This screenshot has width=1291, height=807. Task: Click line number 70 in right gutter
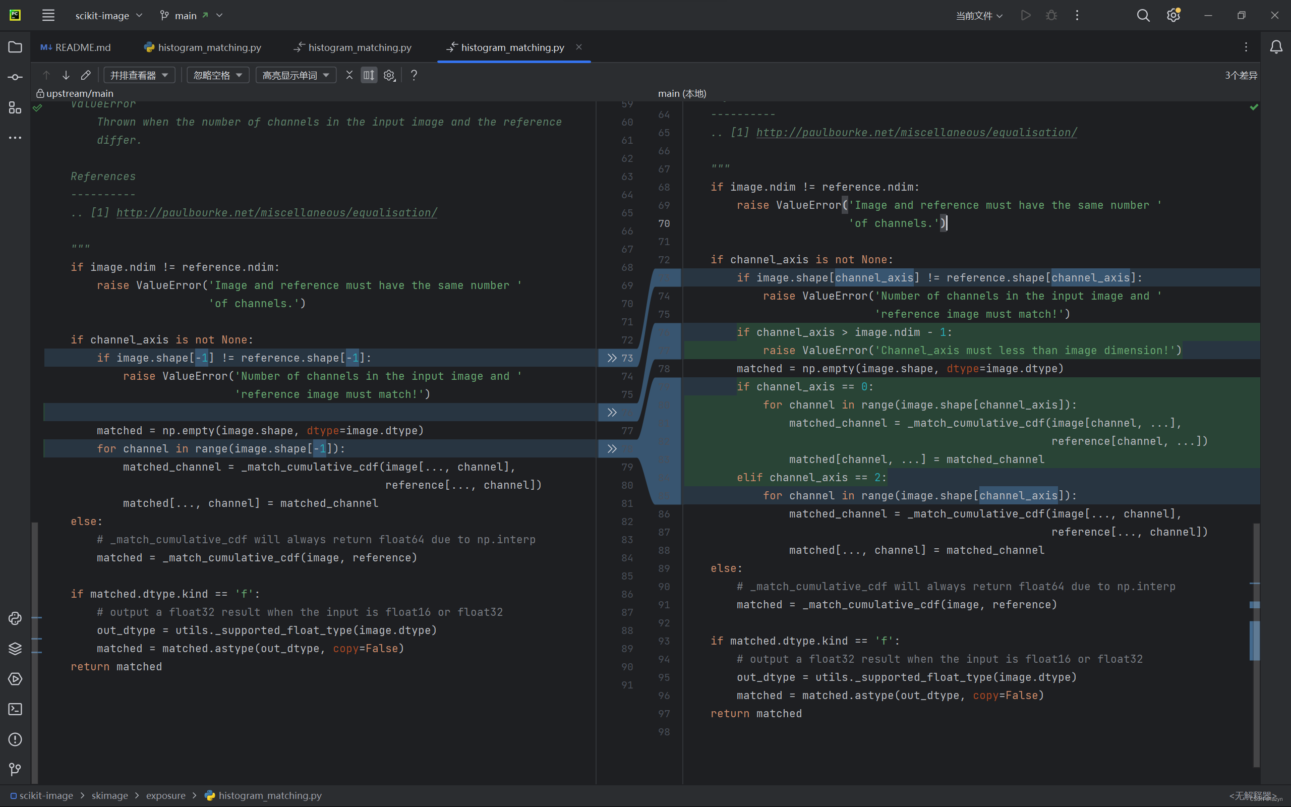[x=664, y=223]
